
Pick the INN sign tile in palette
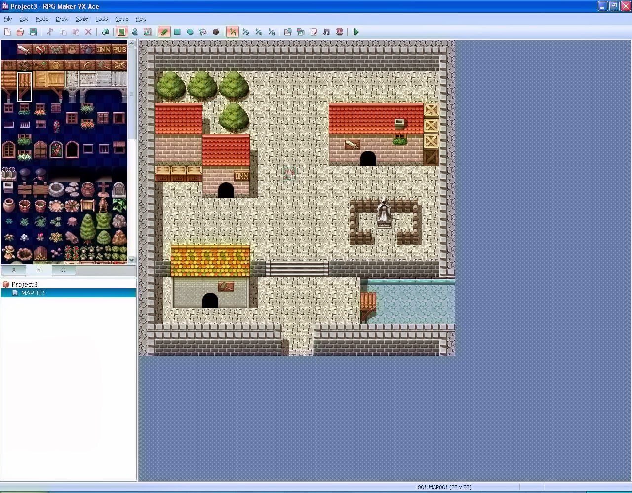click(x=103, y=49)
